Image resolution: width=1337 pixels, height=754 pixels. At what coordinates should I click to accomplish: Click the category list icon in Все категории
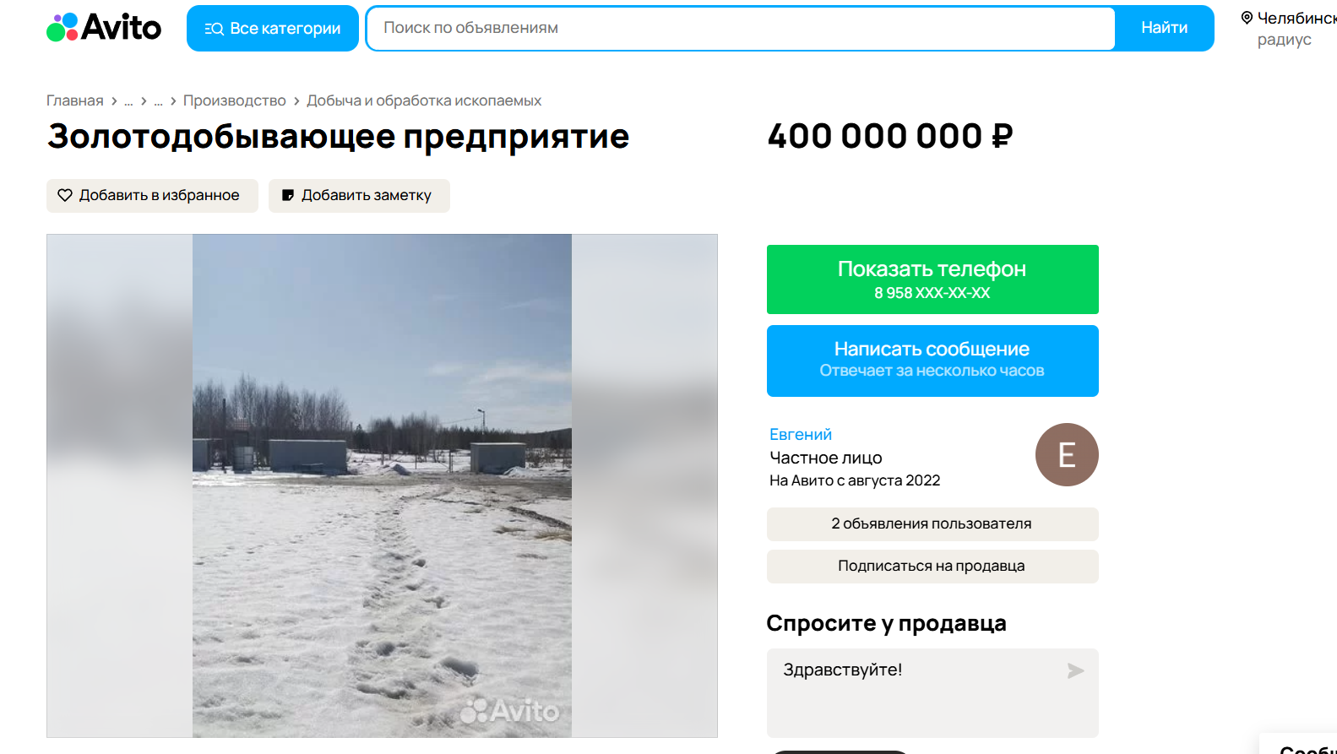(214, 29)
